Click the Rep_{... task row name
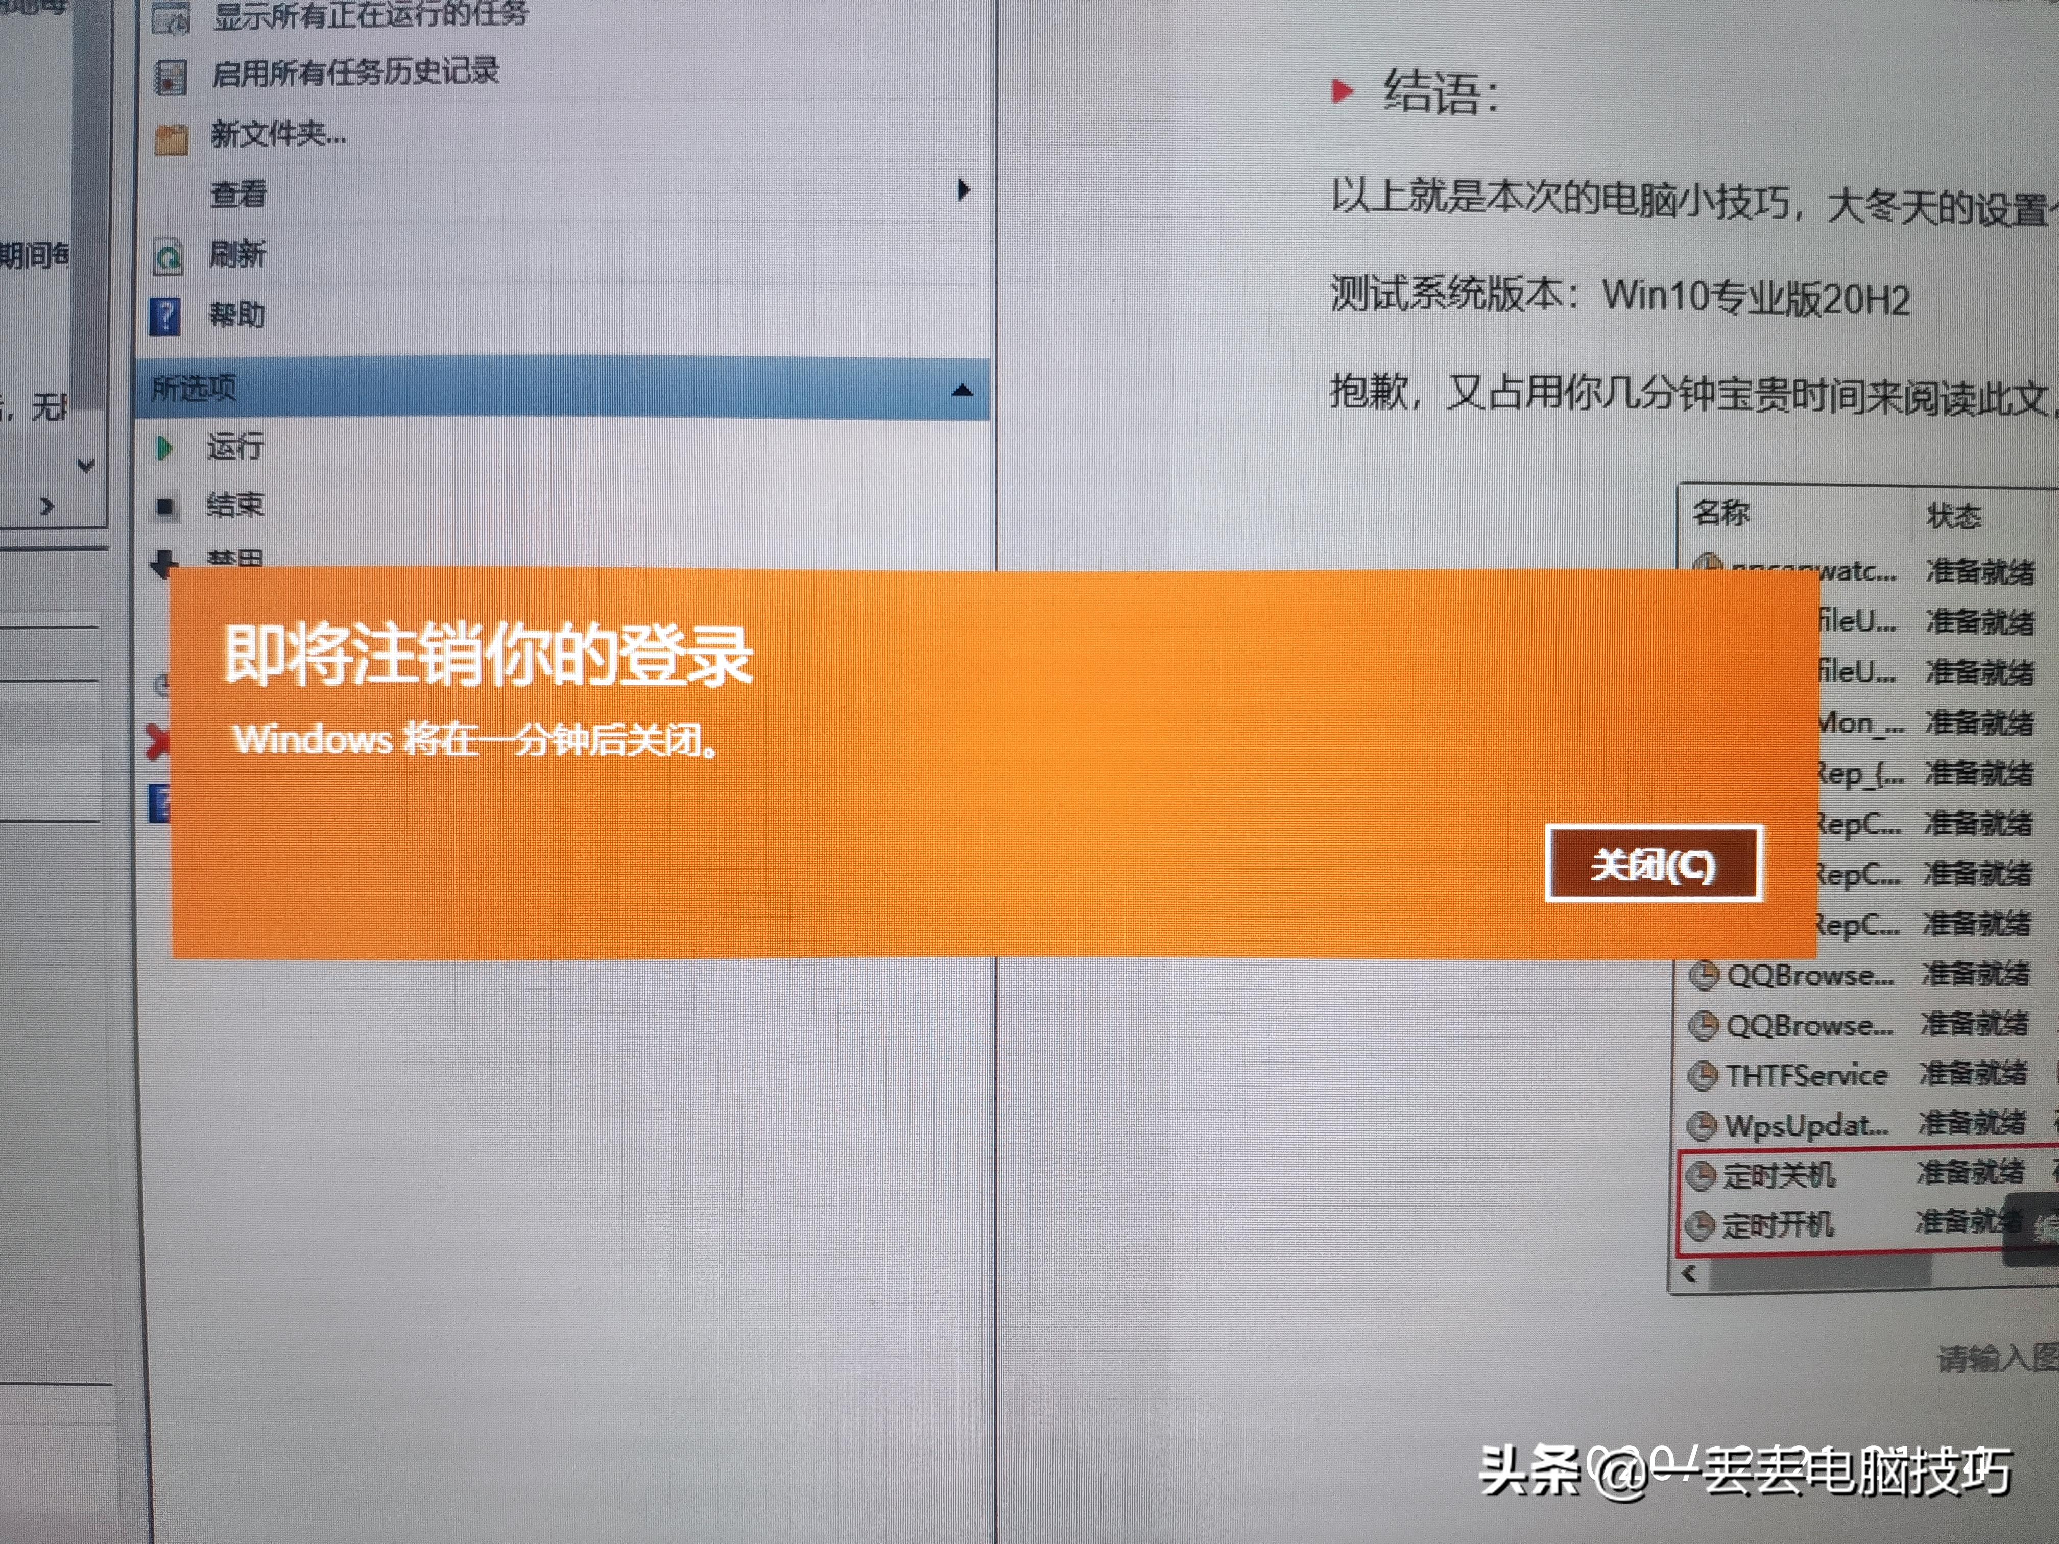The width and height of the screenshot is (2059, 1544). click(1861, 774)
